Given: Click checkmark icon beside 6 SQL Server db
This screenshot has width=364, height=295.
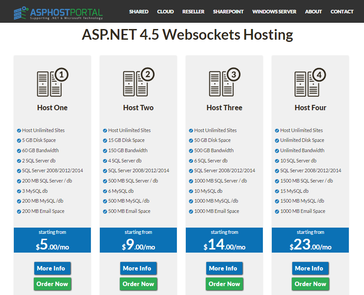Looking at the screenshot, I should (191, 161).
